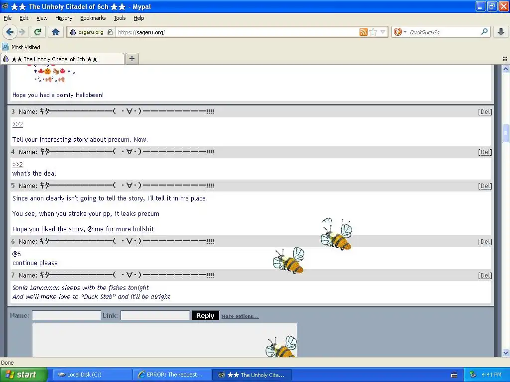Viewport: 510px width, 382px height.
Task: Click the search magnifier icon
Action: coord(484,31)
